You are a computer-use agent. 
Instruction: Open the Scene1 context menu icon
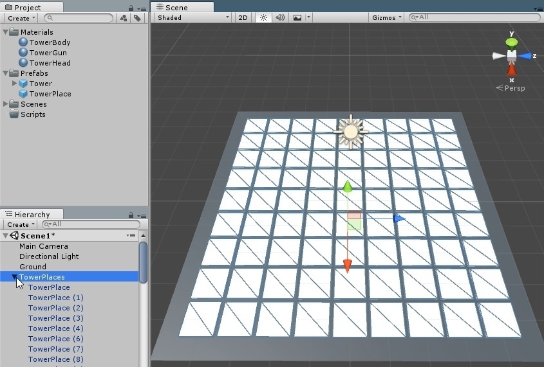pyautogui.click(x=131, y=235)
